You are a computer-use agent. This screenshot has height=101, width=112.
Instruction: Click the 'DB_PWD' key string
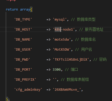click(x=22, y=60)
